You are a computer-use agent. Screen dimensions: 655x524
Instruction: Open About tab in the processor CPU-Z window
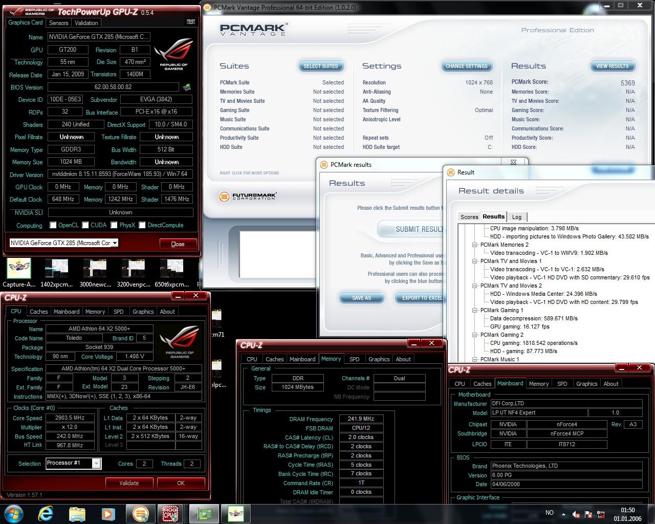[x=167, y=312]
